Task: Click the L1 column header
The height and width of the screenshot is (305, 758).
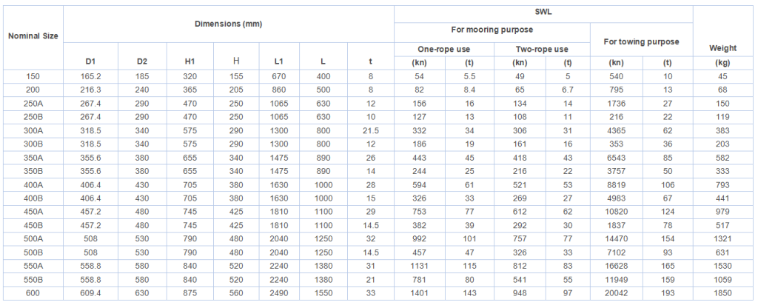Action: pyautogui.click(x=279, y=62)
